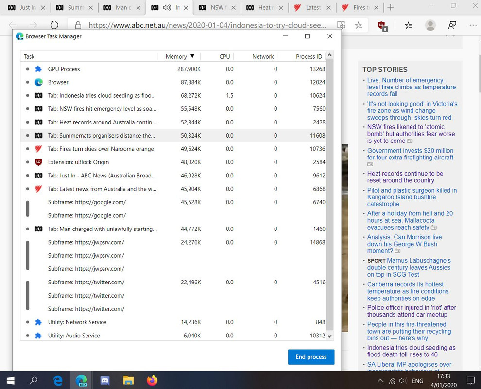The image size is (481, 389).
Task: Click icon of Utility: Network Service row
Action: click(x=38, y=322)
